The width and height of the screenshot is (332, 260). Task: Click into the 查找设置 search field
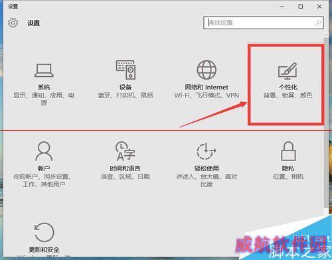click(264, 23)
